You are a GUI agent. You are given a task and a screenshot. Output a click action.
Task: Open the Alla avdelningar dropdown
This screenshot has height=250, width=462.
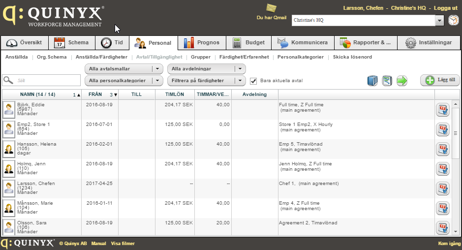[207, 69]
